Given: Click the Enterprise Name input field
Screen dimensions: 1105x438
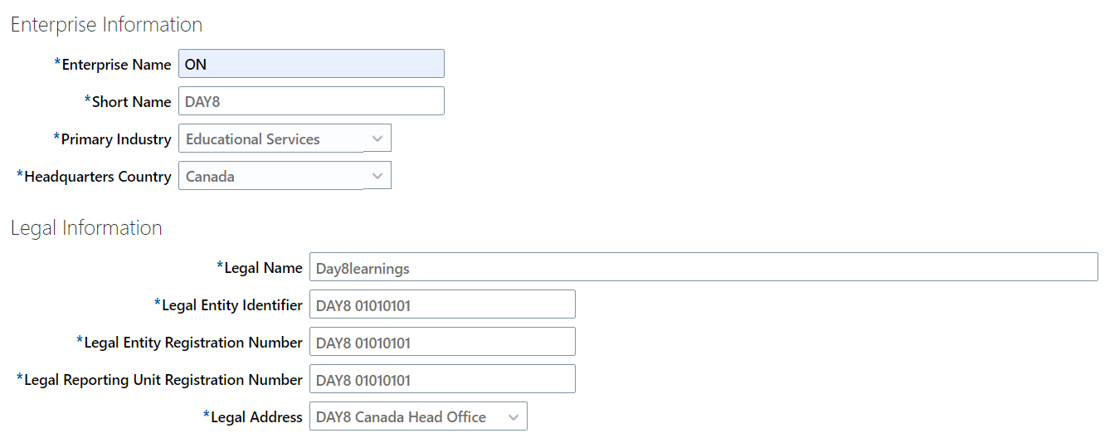Looking at the screenshot, I should [x=311, y=64].
